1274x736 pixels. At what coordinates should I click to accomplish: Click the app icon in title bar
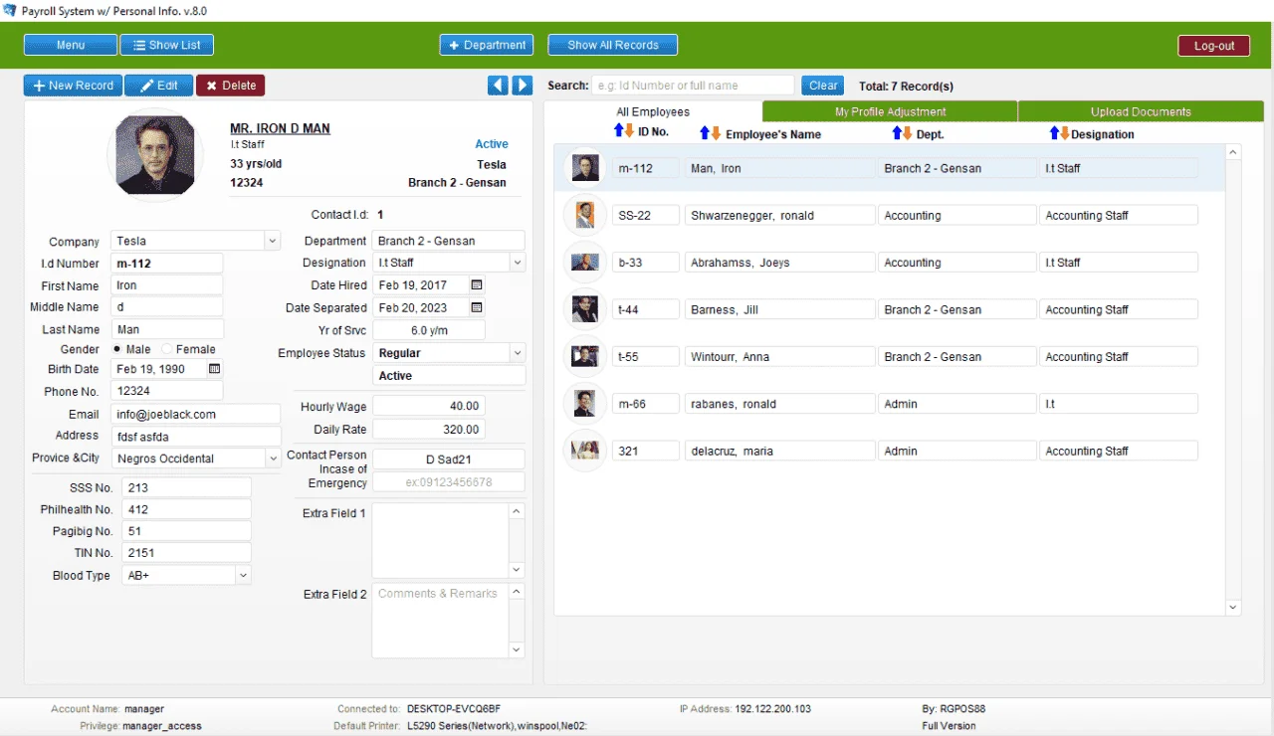pos(10,10)
